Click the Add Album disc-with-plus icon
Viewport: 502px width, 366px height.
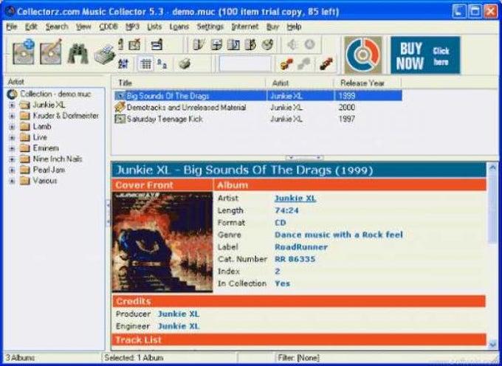coord(24,52)
